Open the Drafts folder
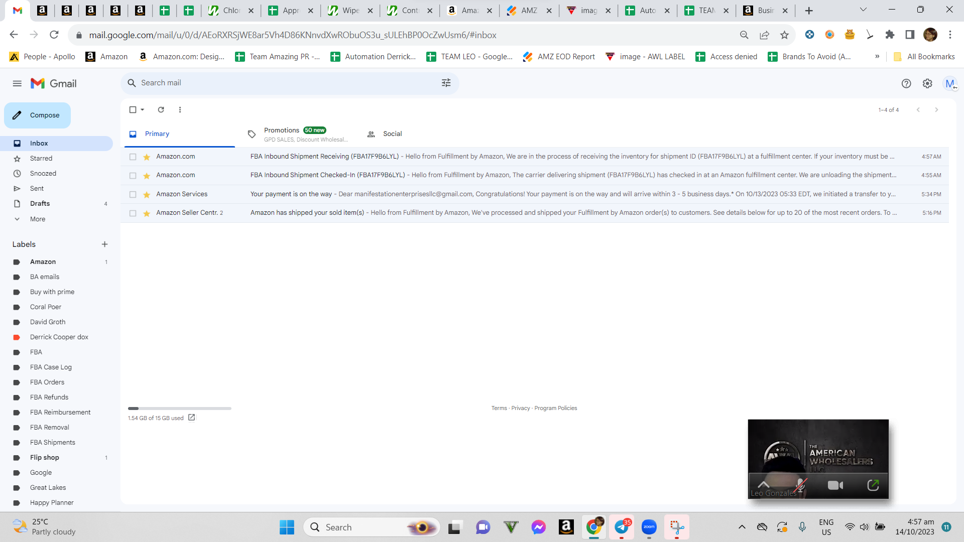The image size is (964, 542). pos(40,204)
